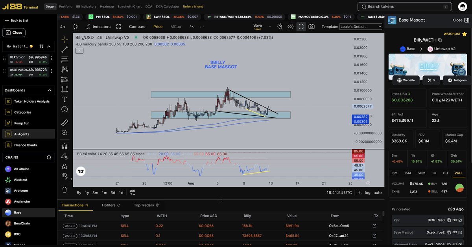Open the indicator templates grid icon
The height and width of the screenshot is (247, 472).
click(x=118, y=27)
